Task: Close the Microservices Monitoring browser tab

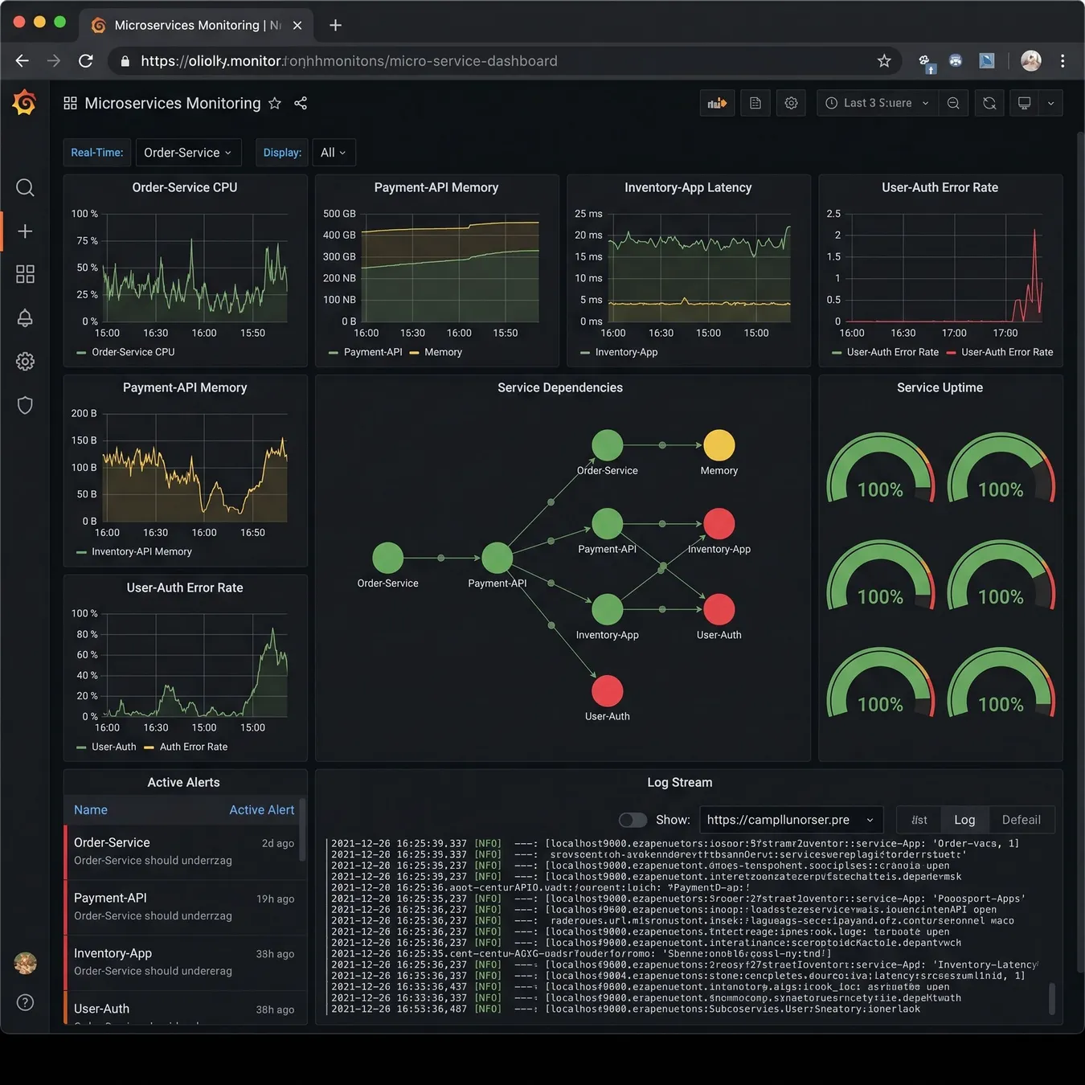Action: [x=297, y=25]
